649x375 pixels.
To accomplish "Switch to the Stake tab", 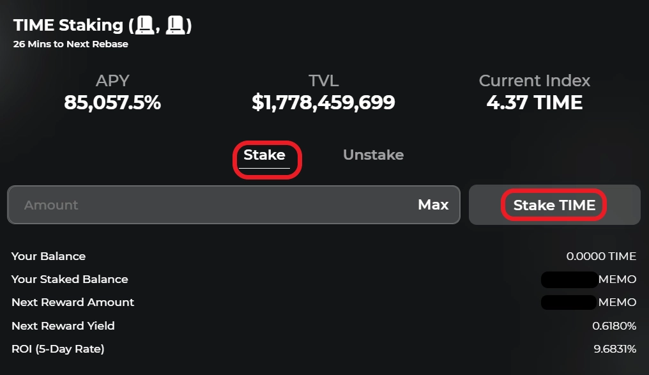I will (x=264, y=155).
